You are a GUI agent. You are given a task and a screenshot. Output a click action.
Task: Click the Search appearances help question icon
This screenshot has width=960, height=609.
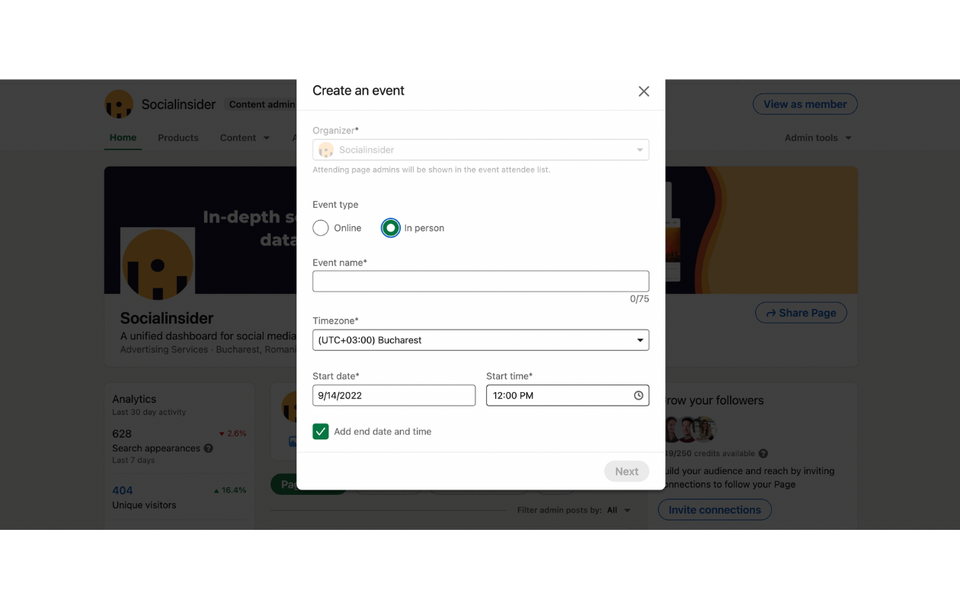(208, 448)
